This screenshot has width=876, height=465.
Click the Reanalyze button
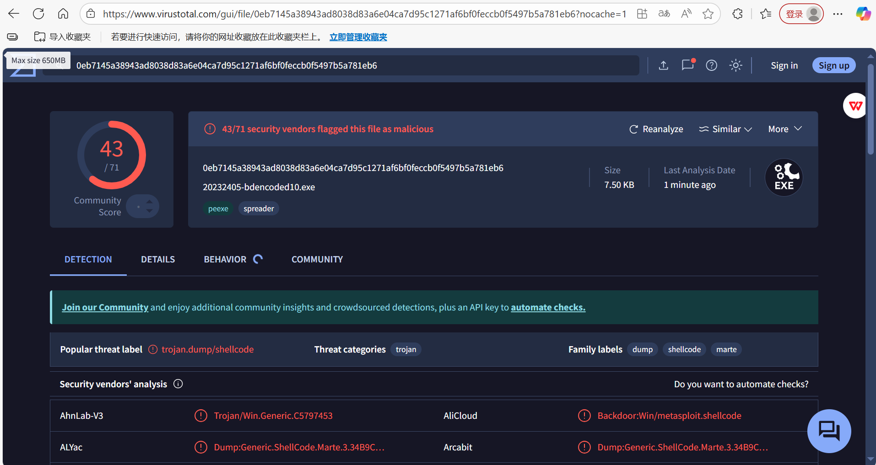[656, 129]
